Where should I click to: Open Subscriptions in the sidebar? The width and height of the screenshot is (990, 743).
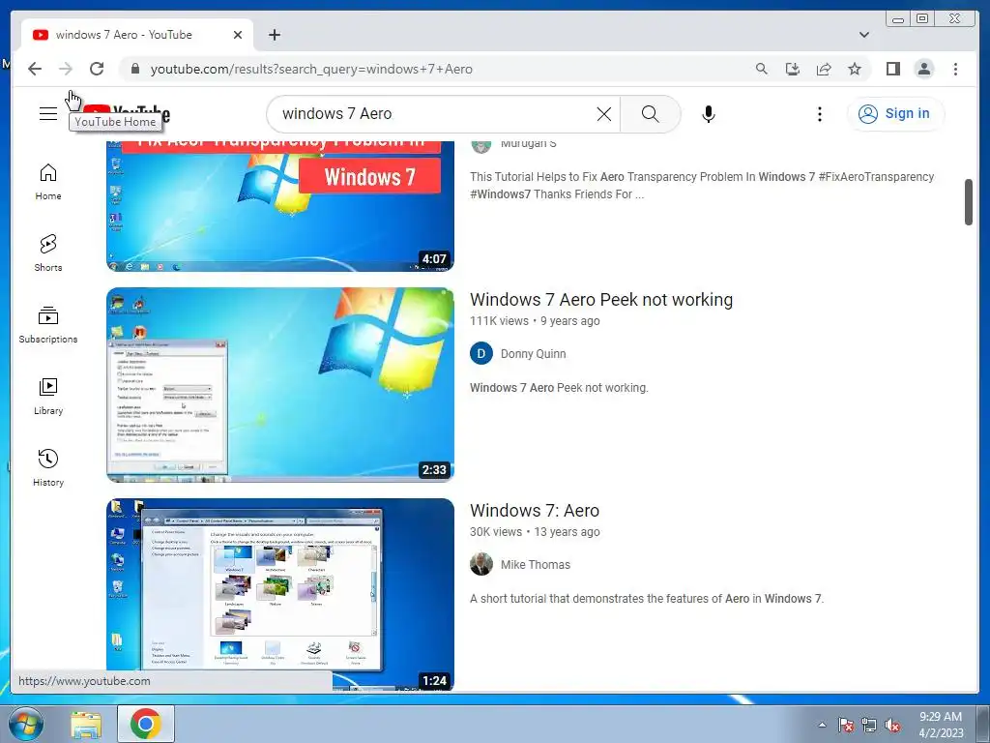coord(48,325)
